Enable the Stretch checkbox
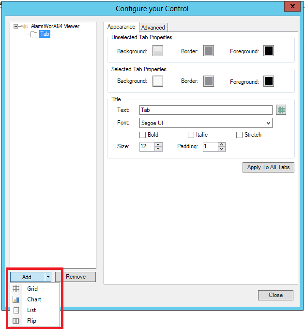Image resolution: width=305 pixels, height=329 pixels. [239, 135]
